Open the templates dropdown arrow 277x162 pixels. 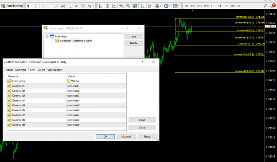coord(179,6)
